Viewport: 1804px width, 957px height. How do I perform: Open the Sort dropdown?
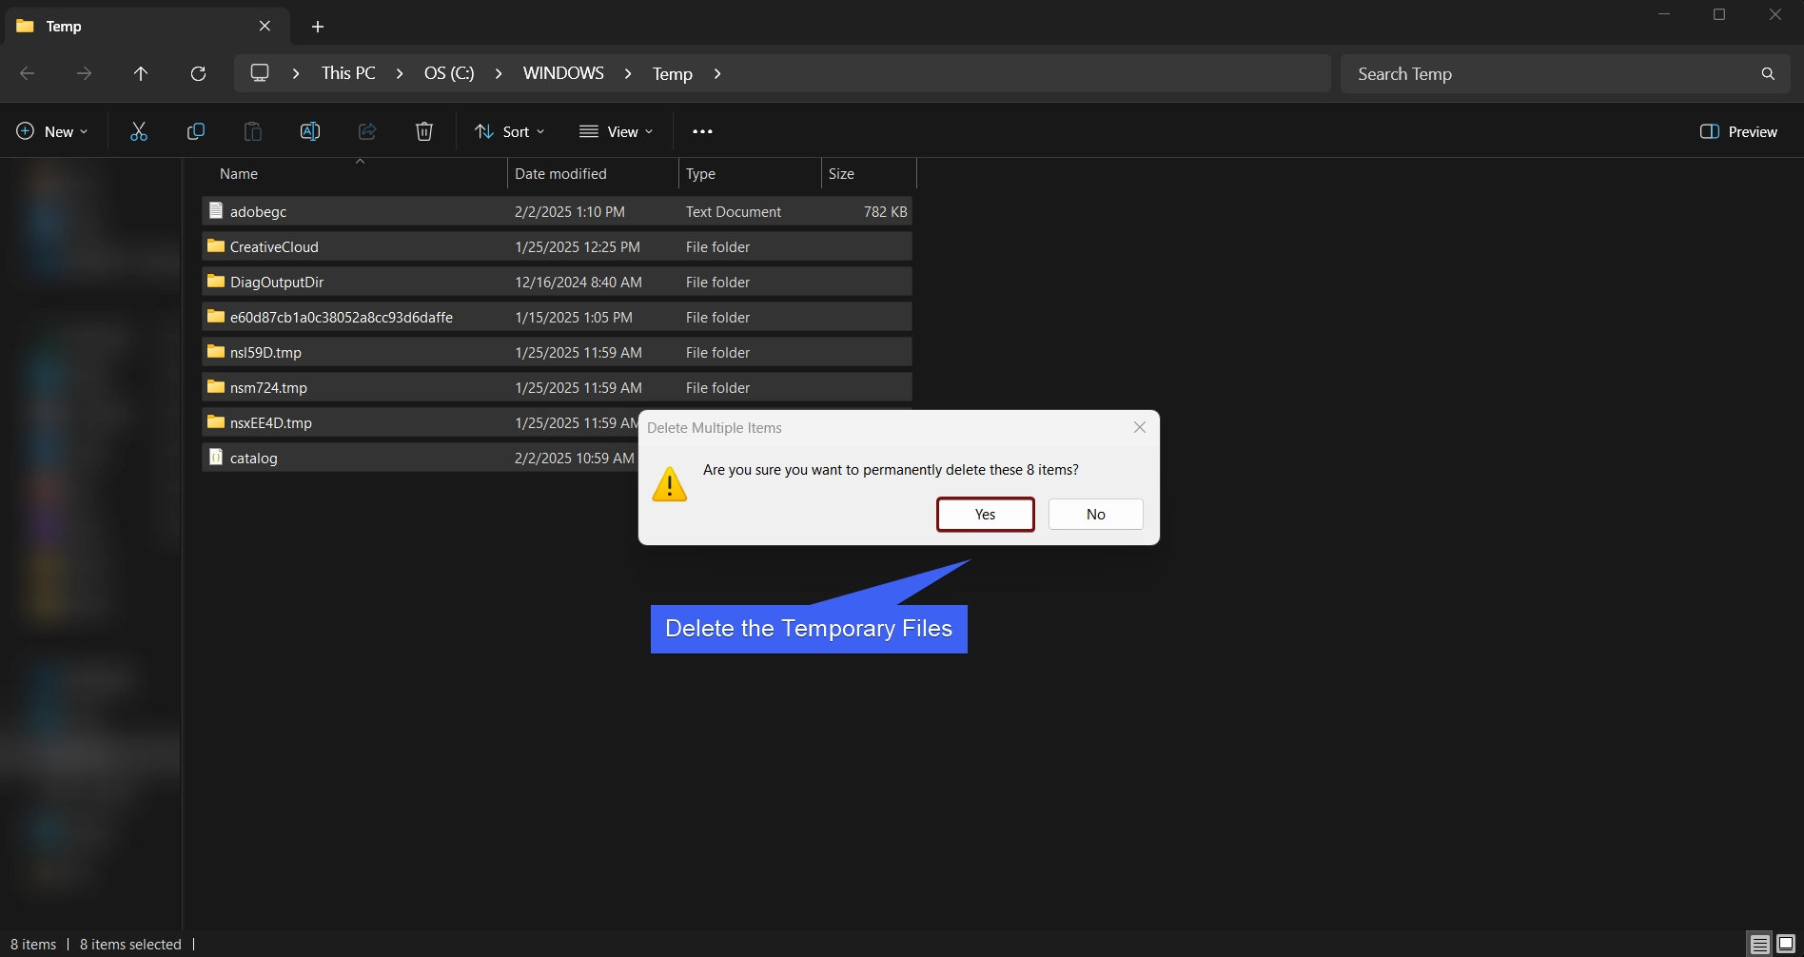[510, 131]
